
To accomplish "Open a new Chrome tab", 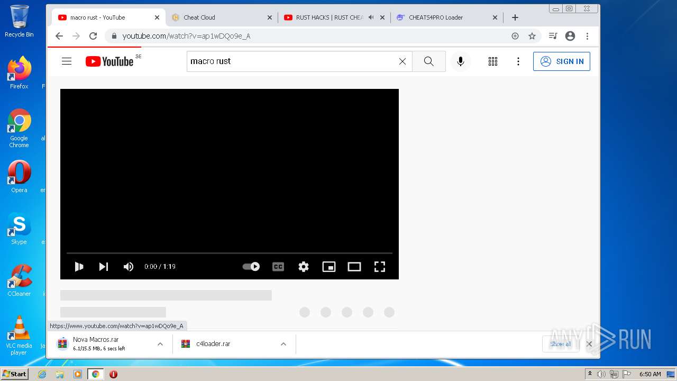I will point(515,17).
